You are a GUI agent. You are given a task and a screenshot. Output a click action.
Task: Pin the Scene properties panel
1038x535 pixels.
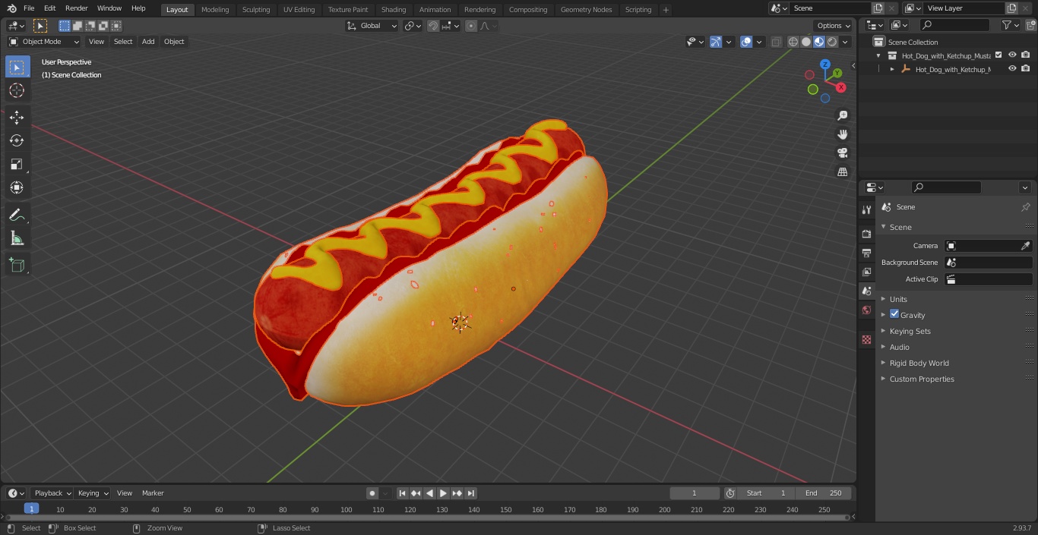1025,207
